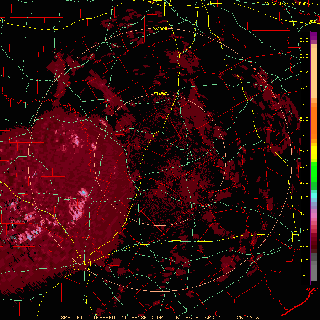Click the 0.2 value on color scale

pyautogui.click(x=304, y=230)
